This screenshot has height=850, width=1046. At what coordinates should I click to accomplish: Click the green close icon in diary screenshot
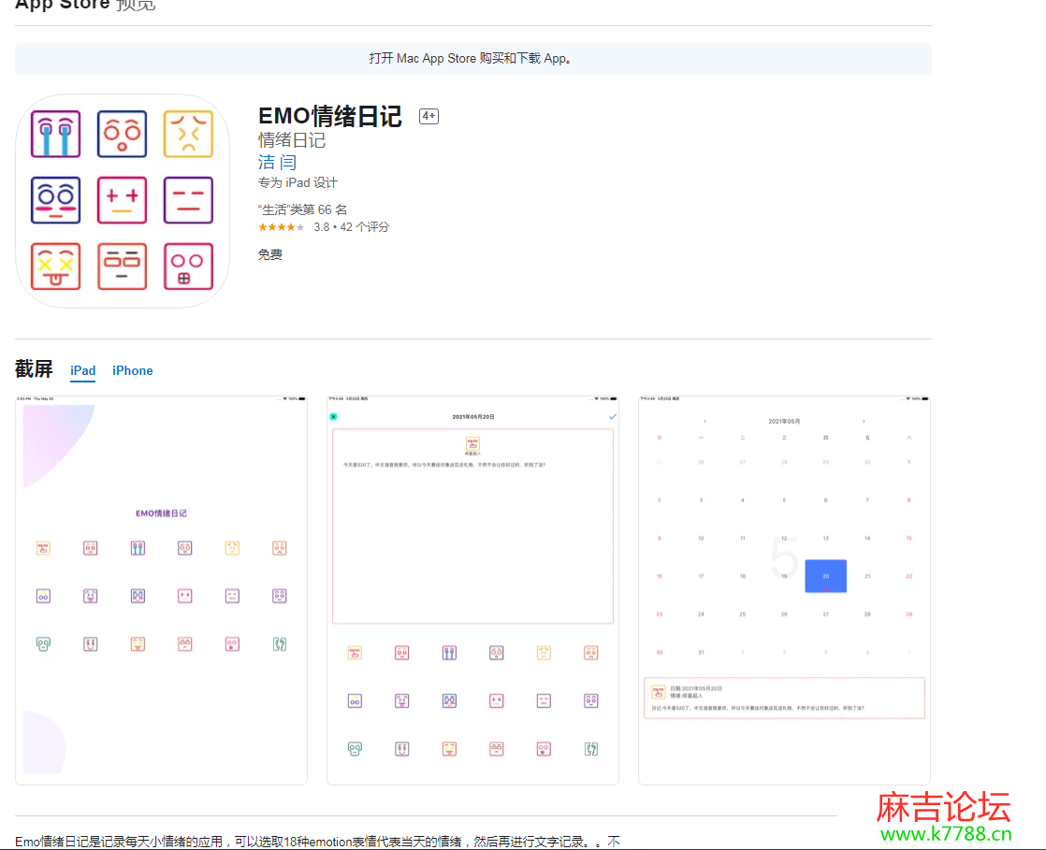point(334,417)
